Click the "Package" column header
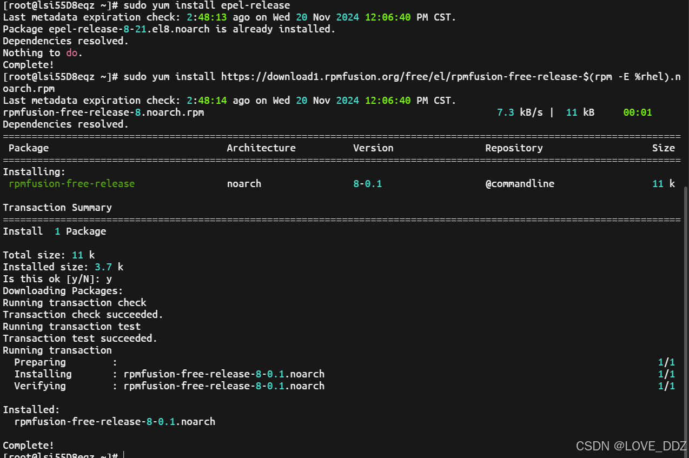 pyautogui.click(x=29, y=148)
